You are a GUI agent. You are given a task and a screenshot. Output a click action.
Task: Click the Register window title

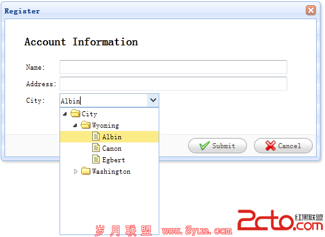22,11
